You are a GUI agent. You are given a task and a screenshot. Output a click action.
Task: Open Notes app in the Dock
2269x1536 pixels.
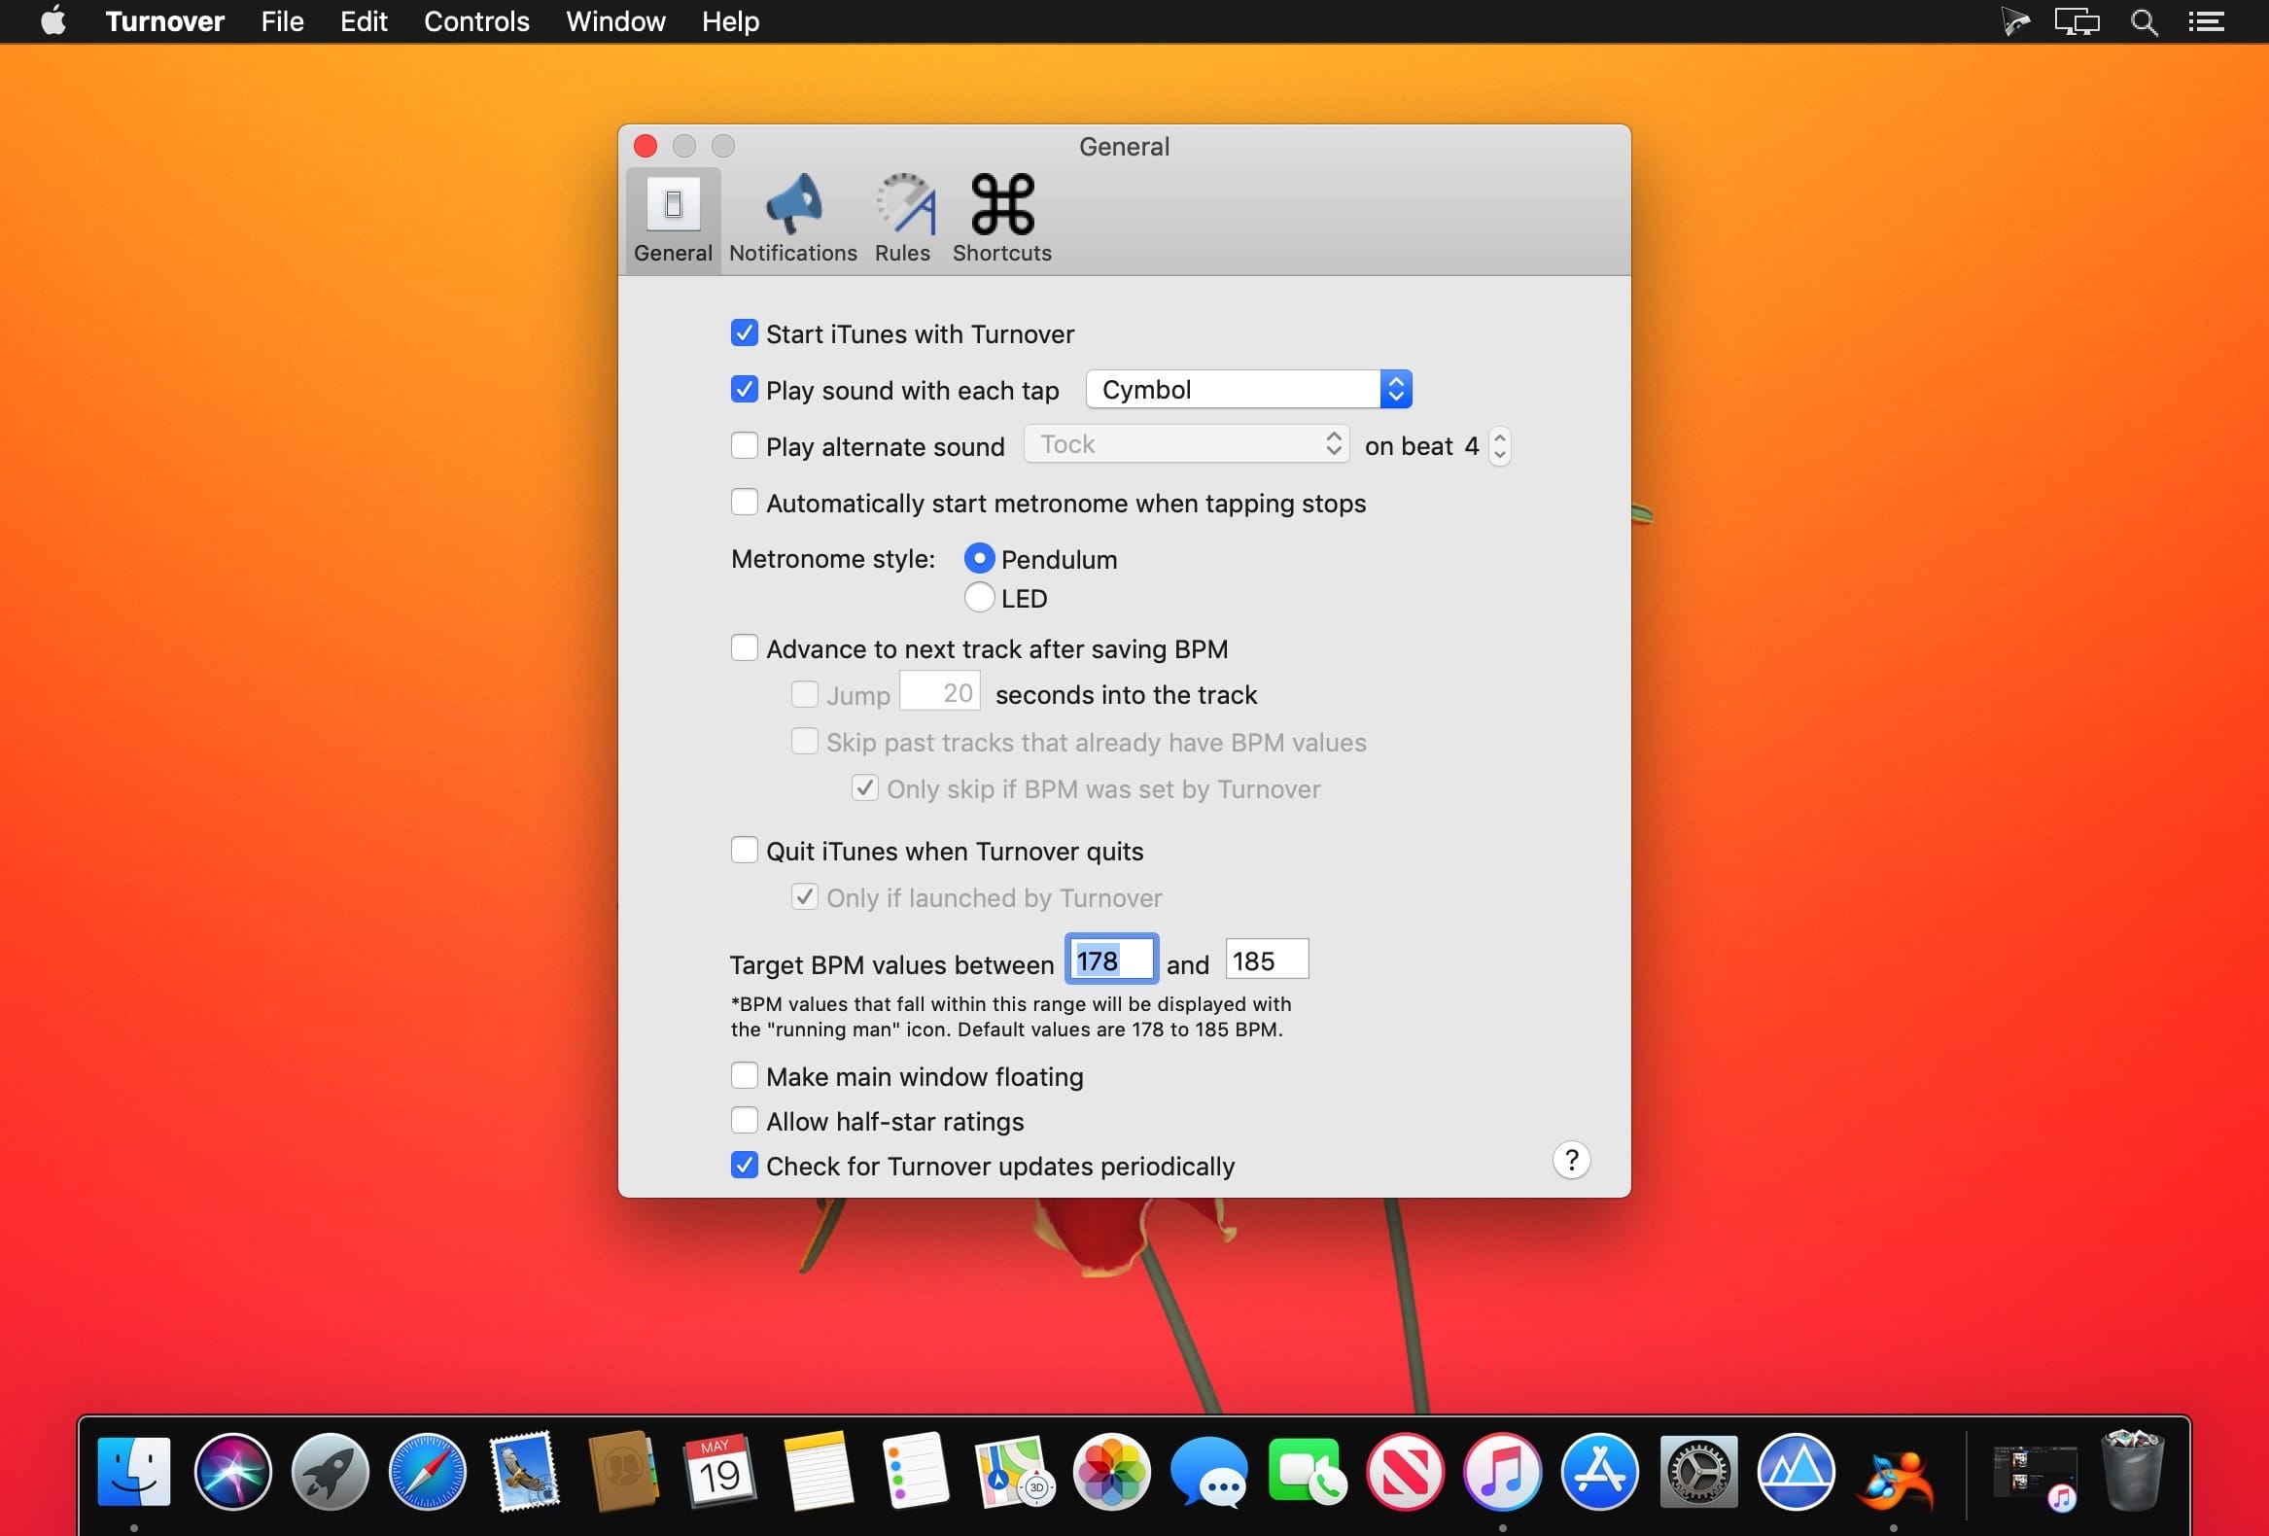tap(819, 1472)
